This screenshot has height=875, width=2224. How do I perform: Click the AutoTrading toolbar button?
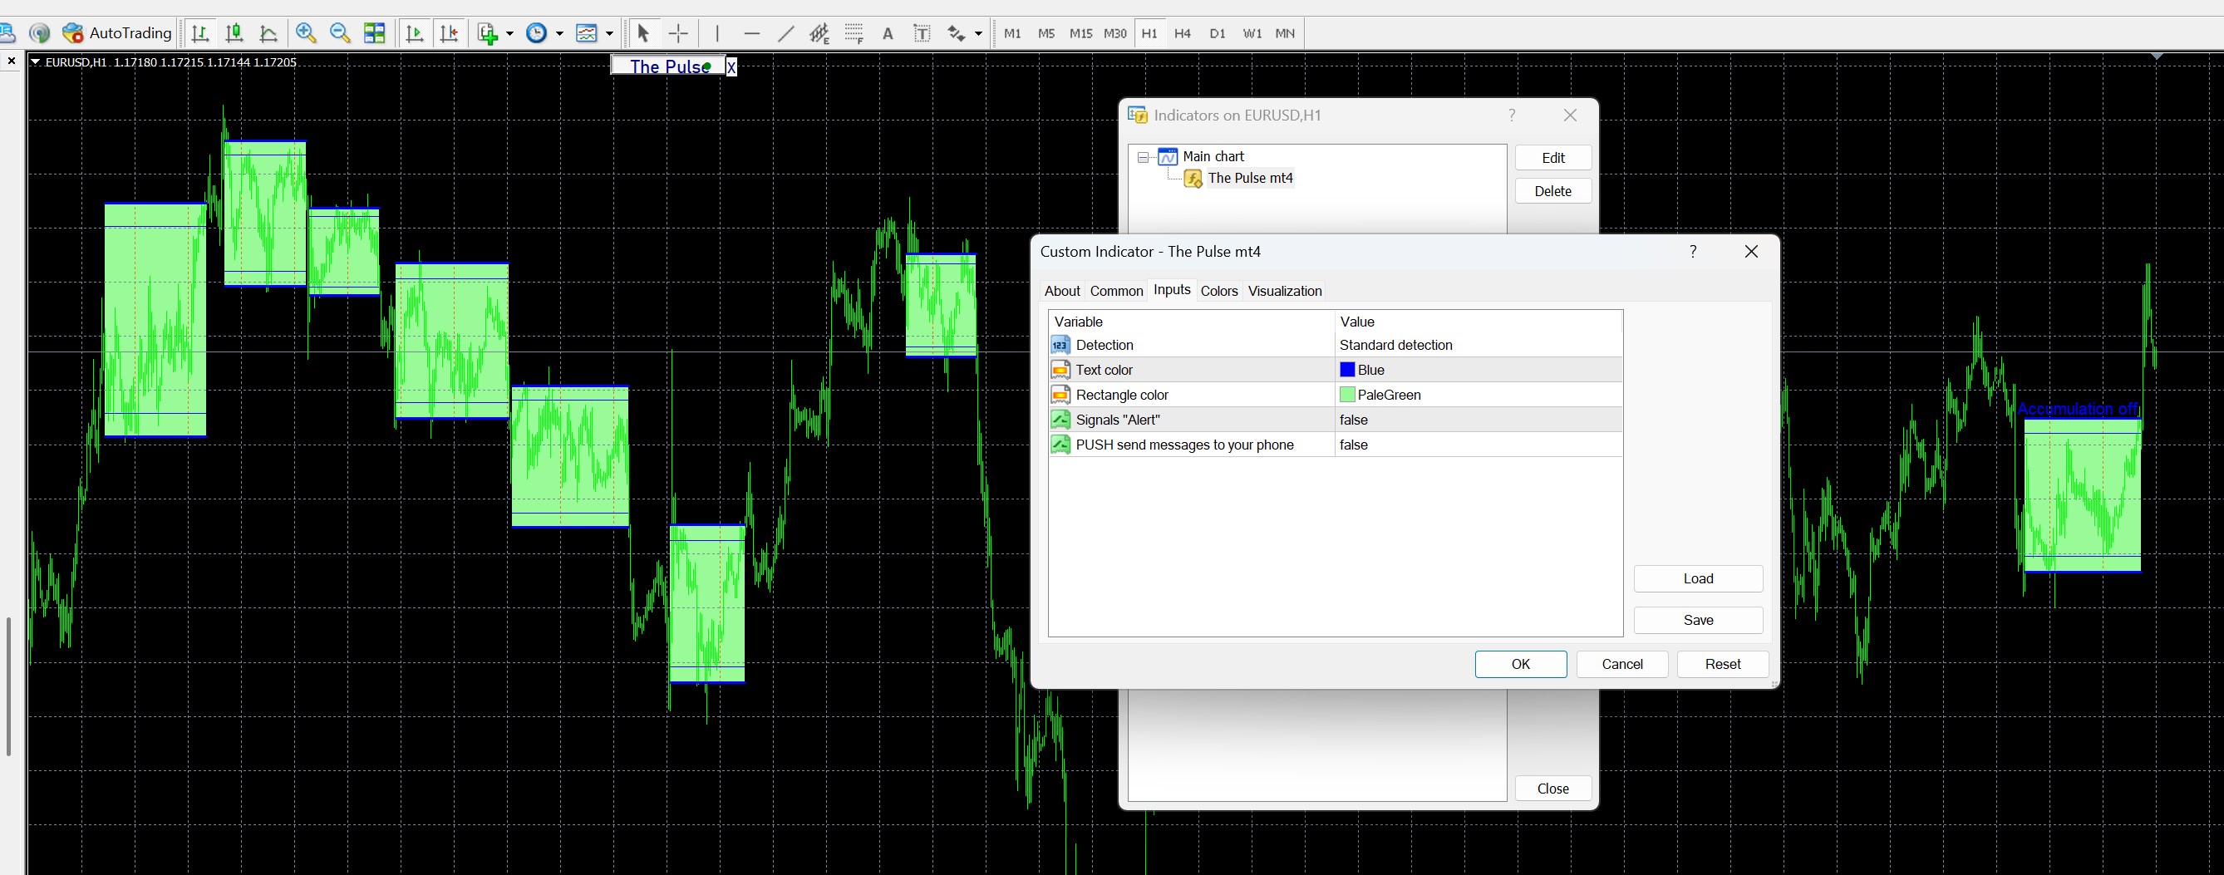pyautogui.click(x=118, y=33)
